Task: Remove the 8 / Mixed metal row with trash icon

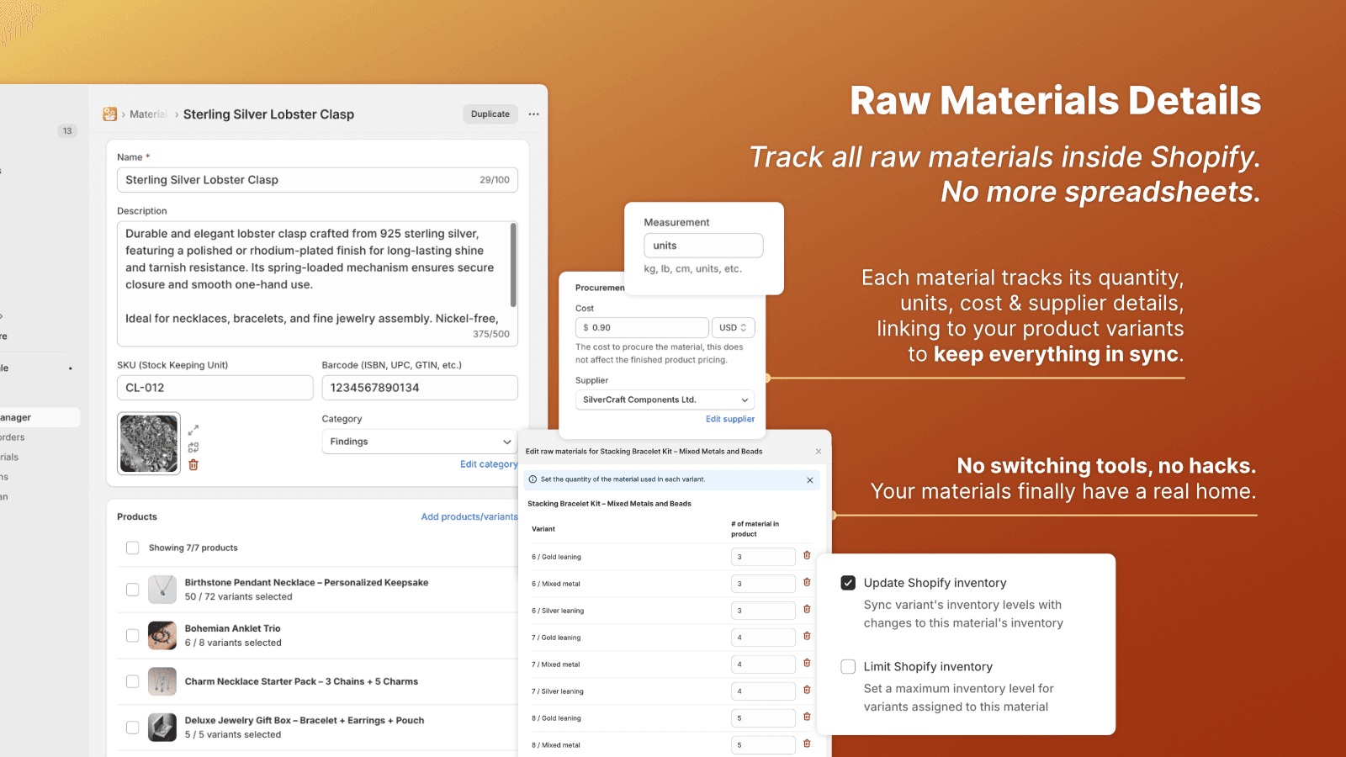Action: point(807,744)
